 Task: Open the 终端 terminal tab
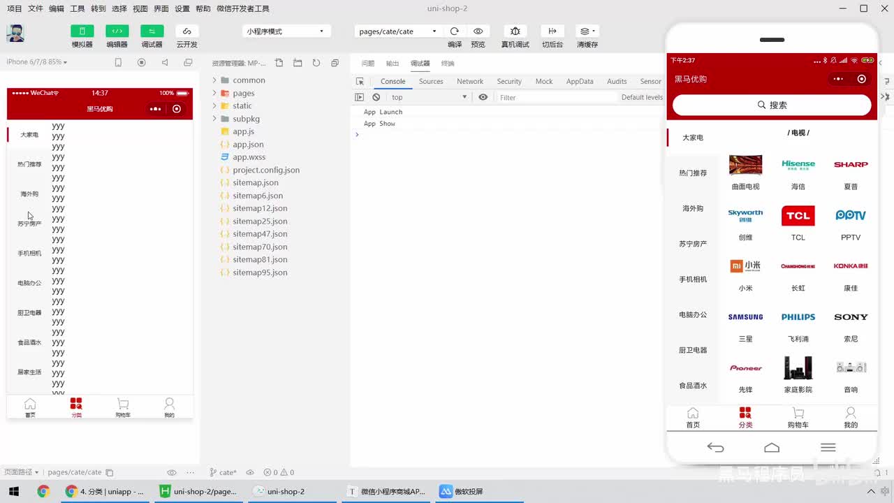[448, 64]
